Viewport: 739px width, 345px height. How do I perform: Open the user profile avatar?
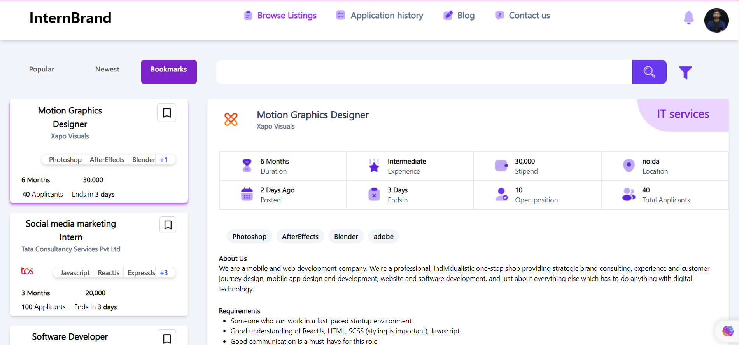[716, 20]
